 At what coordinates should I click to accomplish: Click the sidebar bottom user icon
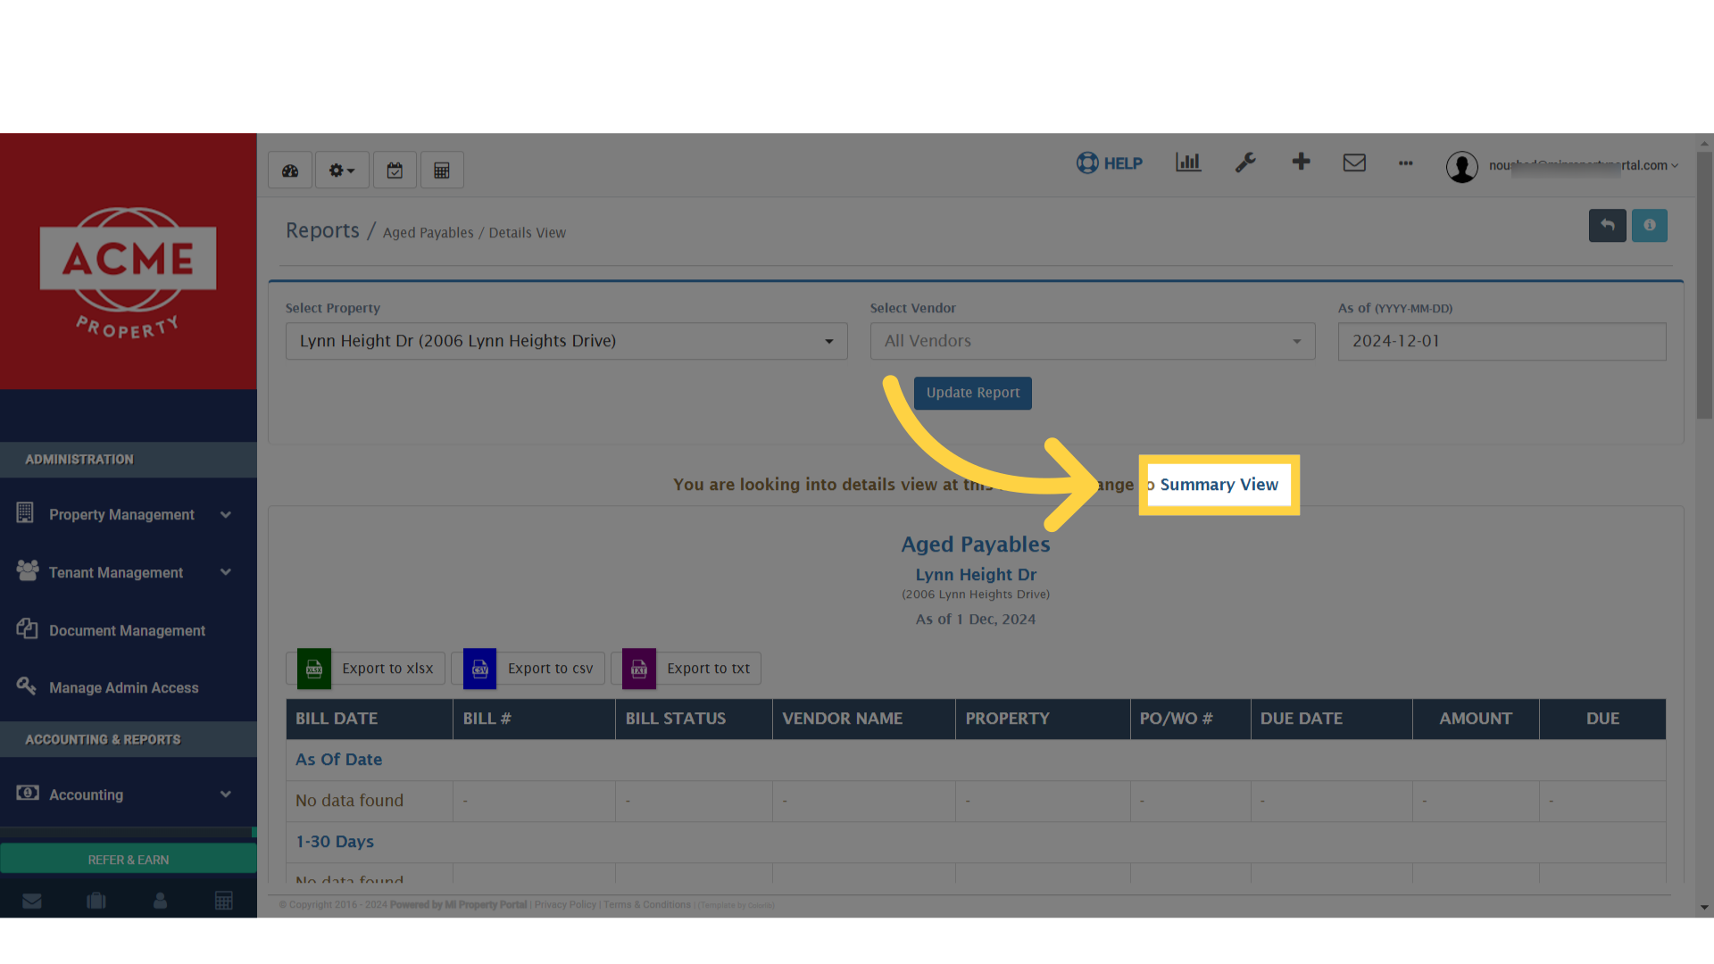point(160,901)
